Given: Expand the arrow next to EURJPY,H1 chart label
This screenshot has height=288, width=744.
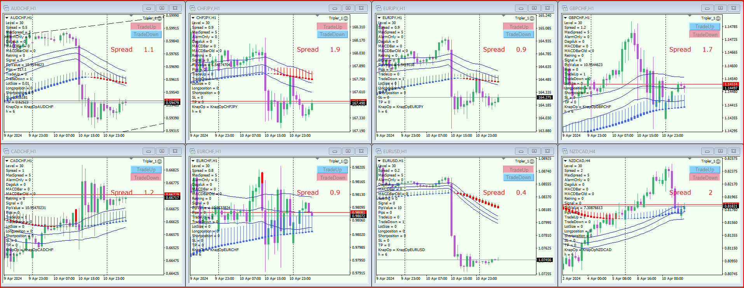Looking at the screenshot, I should [379, 18].
